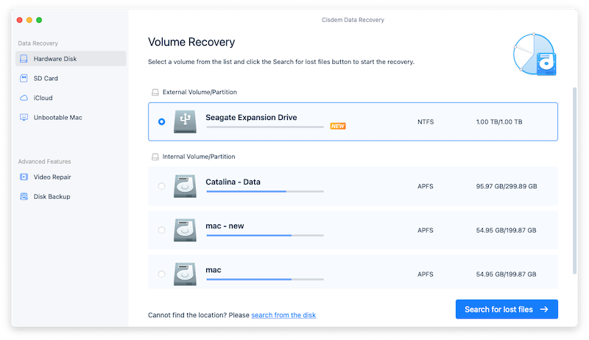Click the orange NEW badge
The height and width of the screenshot is (340, 589).
click(x=338, y=126)
